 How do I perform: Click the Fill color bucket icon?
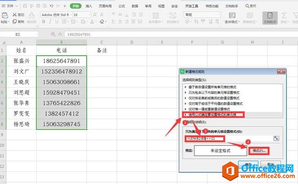83,21
